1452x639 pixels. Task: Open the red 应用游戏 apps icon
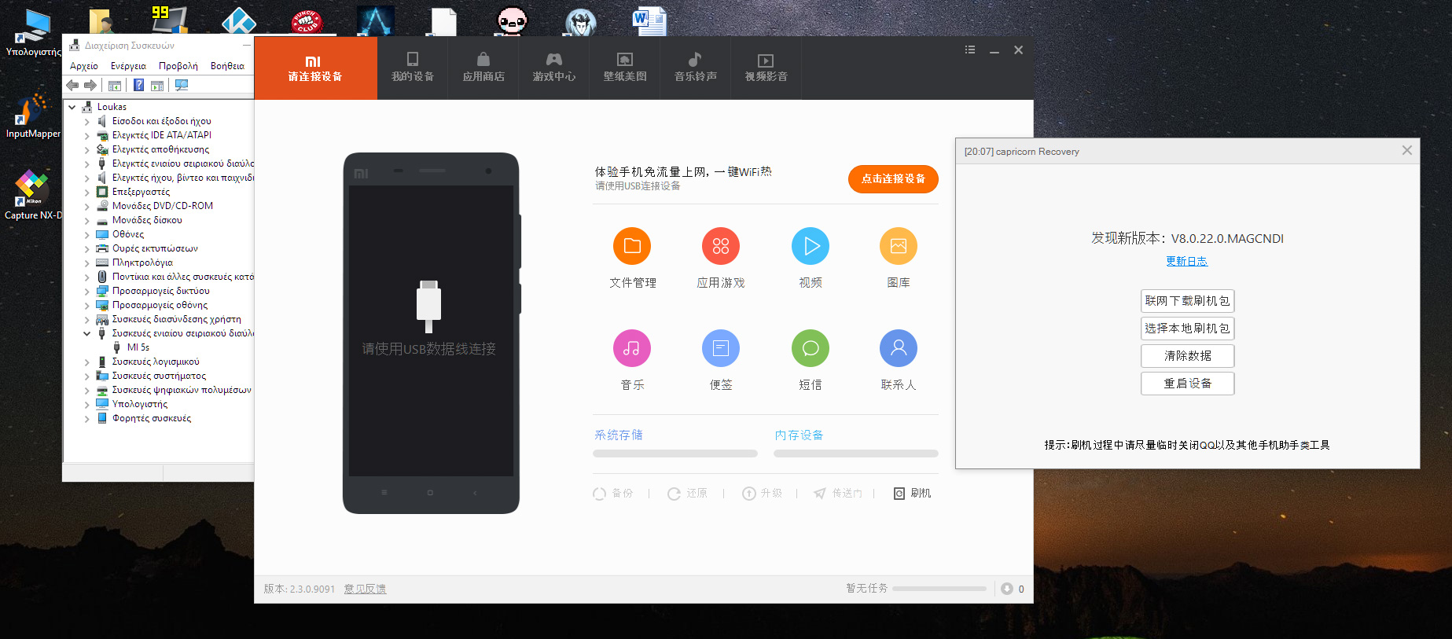tap(720, 246)
